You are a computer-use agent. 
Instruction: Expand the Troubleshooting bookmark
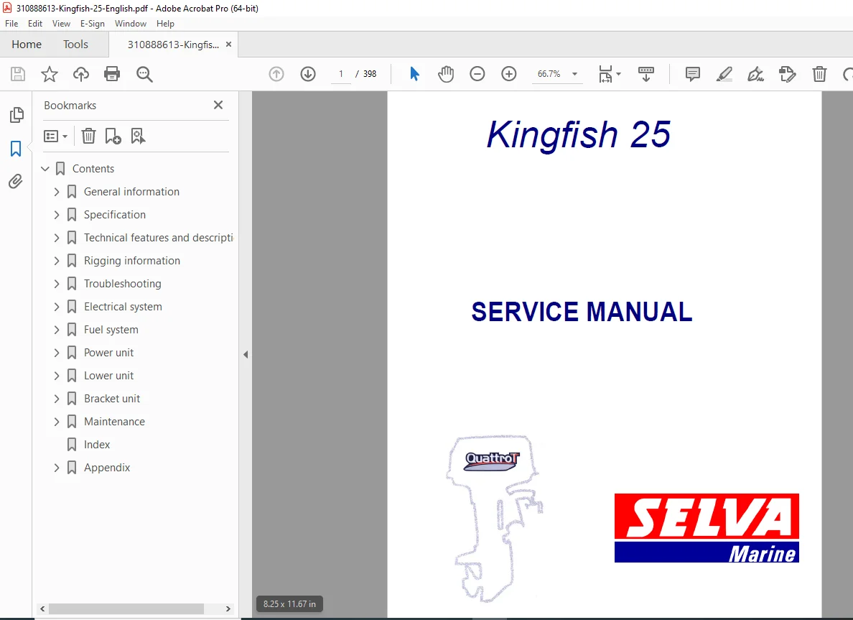pyautogui.click(x=57, y=284)
